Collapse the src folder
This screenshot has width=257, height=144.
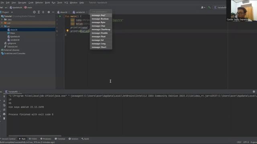(x=2, y=26)
